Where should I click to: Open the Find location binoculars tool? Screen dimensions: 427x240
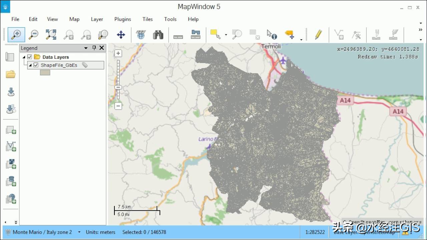coord(158,34)
